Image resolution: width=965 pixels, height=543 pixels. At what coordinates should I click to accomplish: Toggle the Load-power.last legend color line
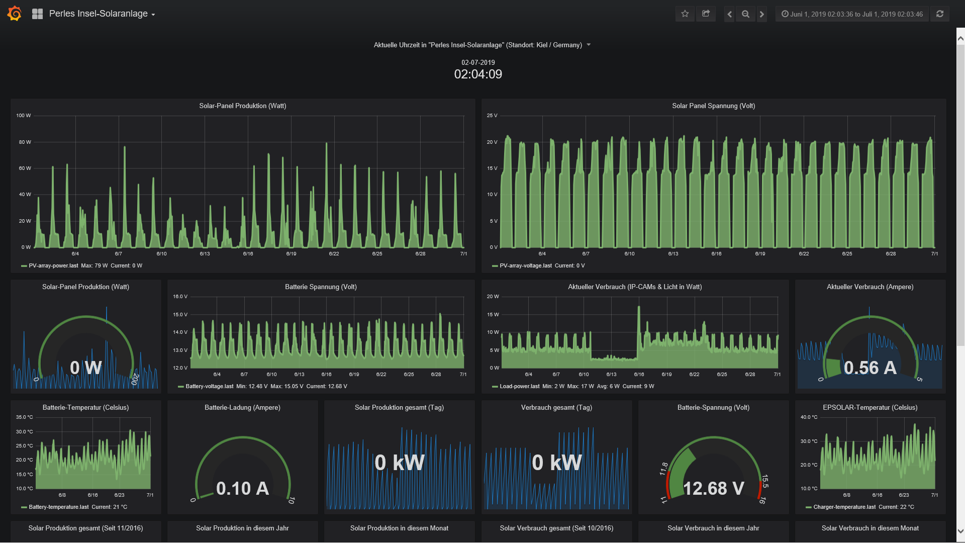[x=495, y=387]
